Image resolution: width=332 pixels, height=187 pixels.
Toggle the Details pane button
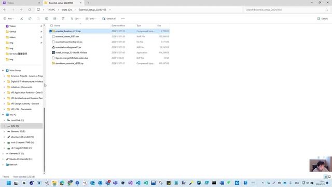click(322, 19)
